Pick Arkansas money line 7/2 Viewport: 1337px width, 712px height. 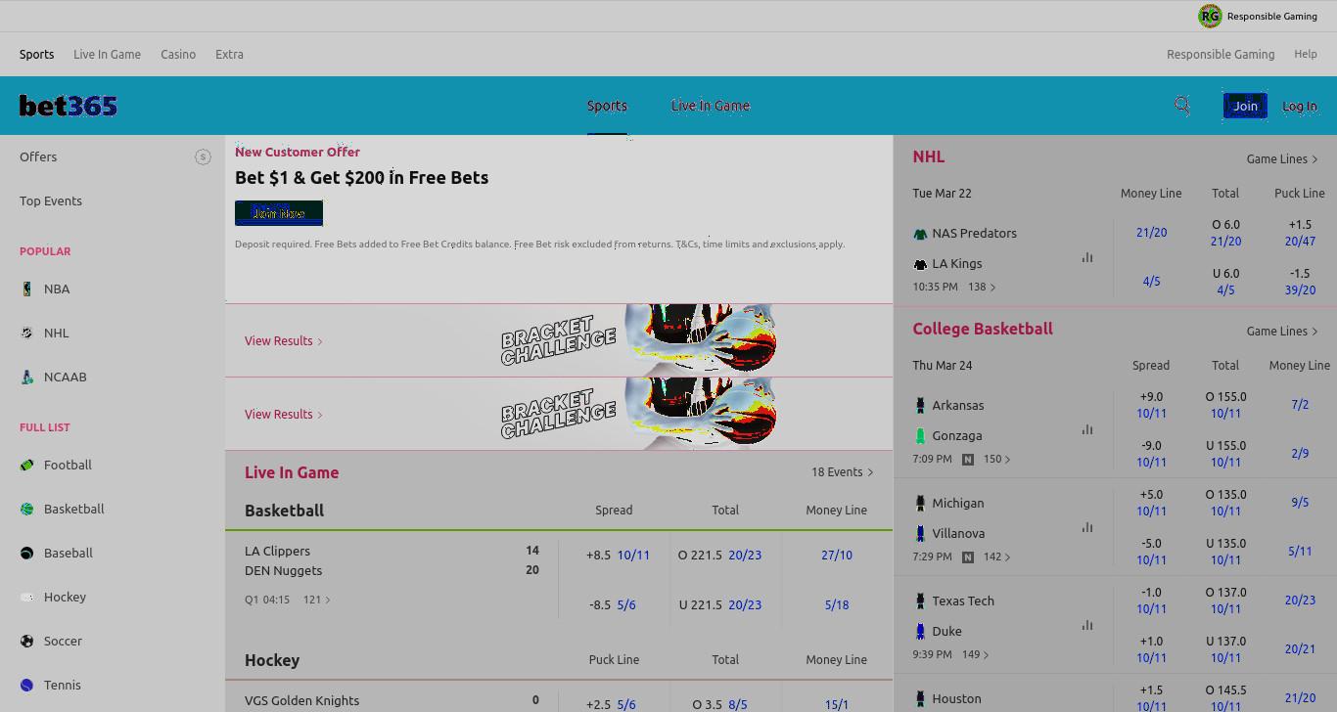pyautogui.click(x=1300, y=404)
